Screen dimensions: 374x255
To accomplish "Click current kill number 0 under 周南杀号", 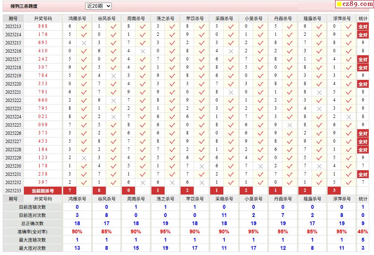I will click(x=129, y=190).
